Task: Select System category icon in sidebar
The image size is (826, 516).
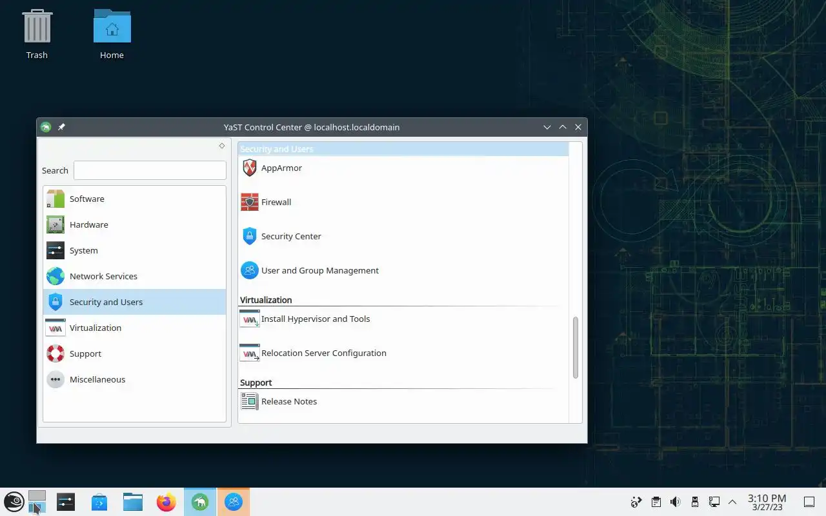Action: (55, 250)
